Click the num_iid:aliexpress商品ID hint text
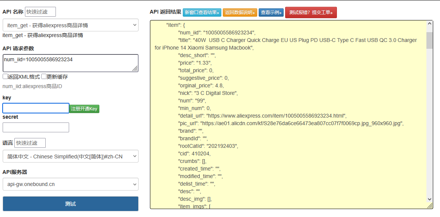This screenshot has height=217, width=440. [x=32, y=86]
